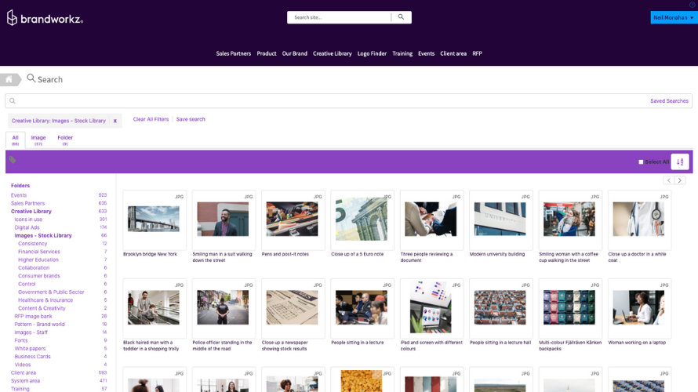Open the Training nav menu
The height and width of the screenshot is (392, 698).
(402, 53)
